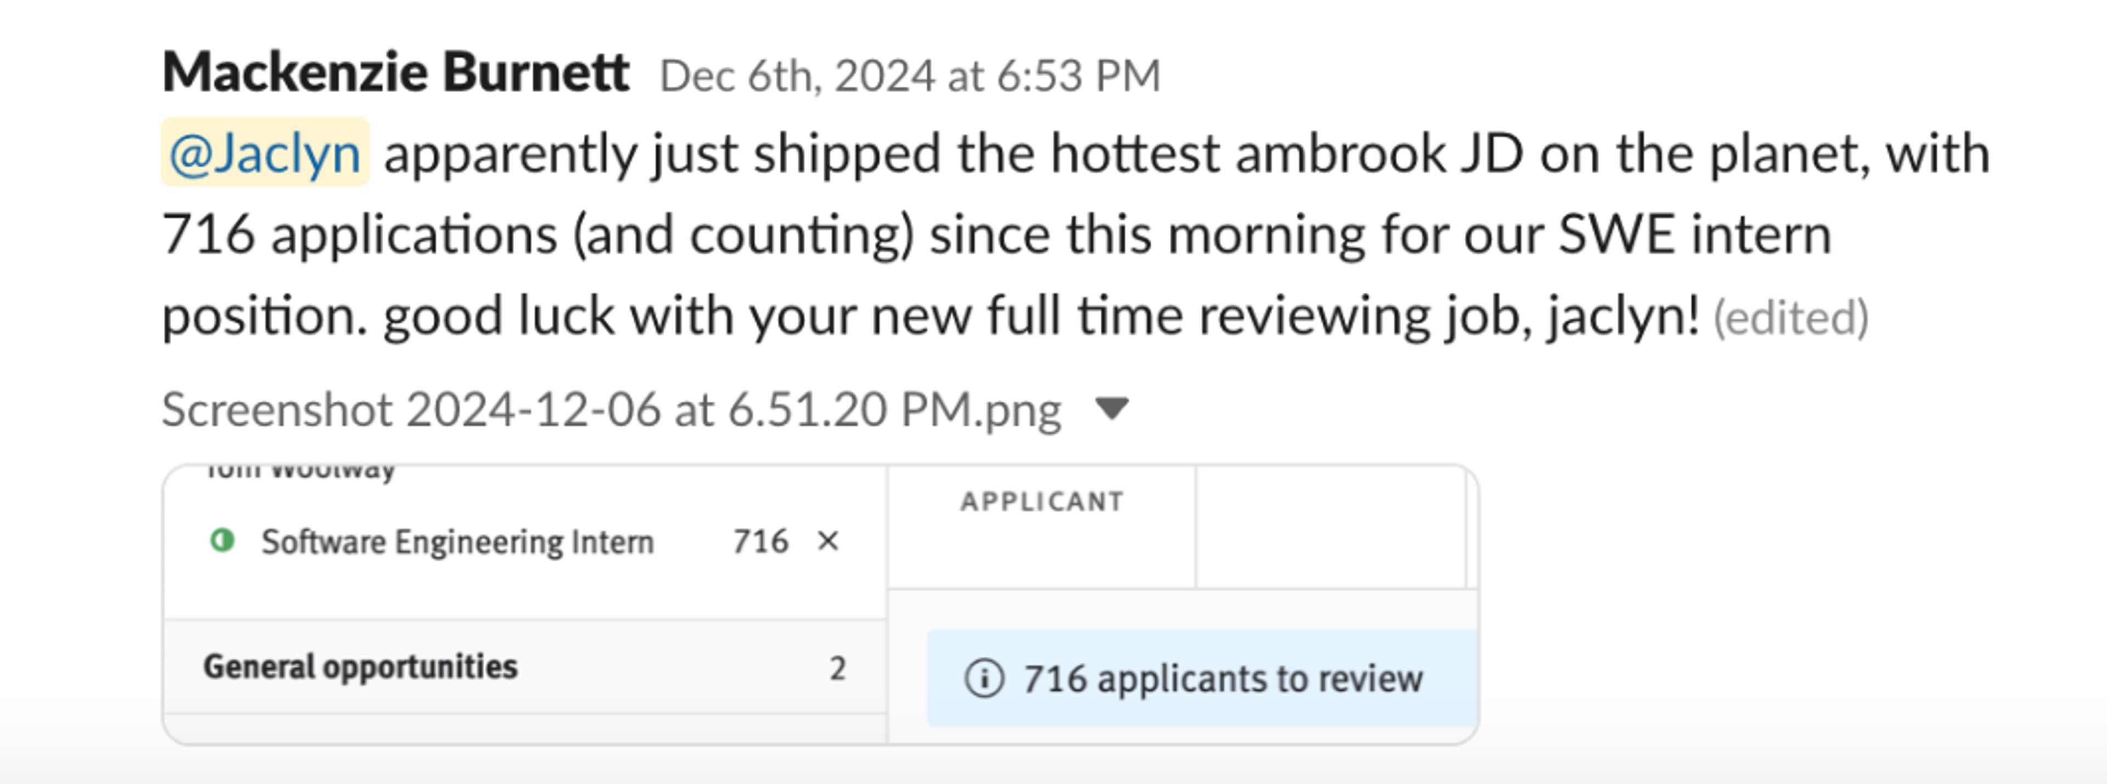Click the 716 count beside Software Engineering Intern
This screenshot has width=2107, height=784.
(x=760, y=541)
